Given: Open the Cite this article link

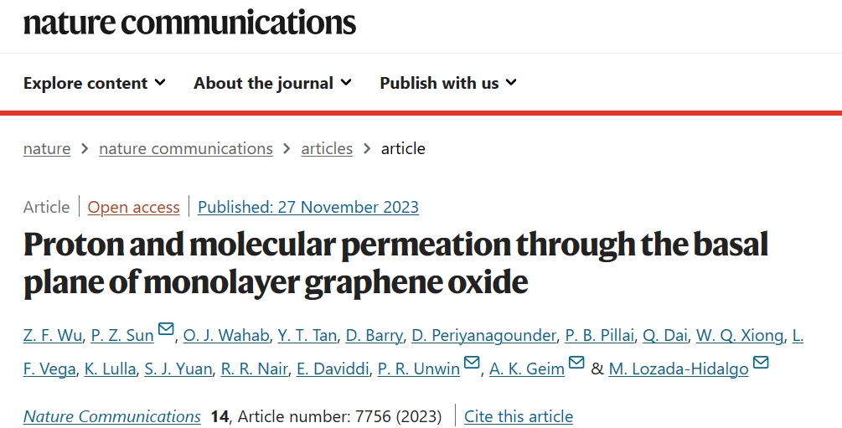Looking at the screenshot, I should pos(519,416).
